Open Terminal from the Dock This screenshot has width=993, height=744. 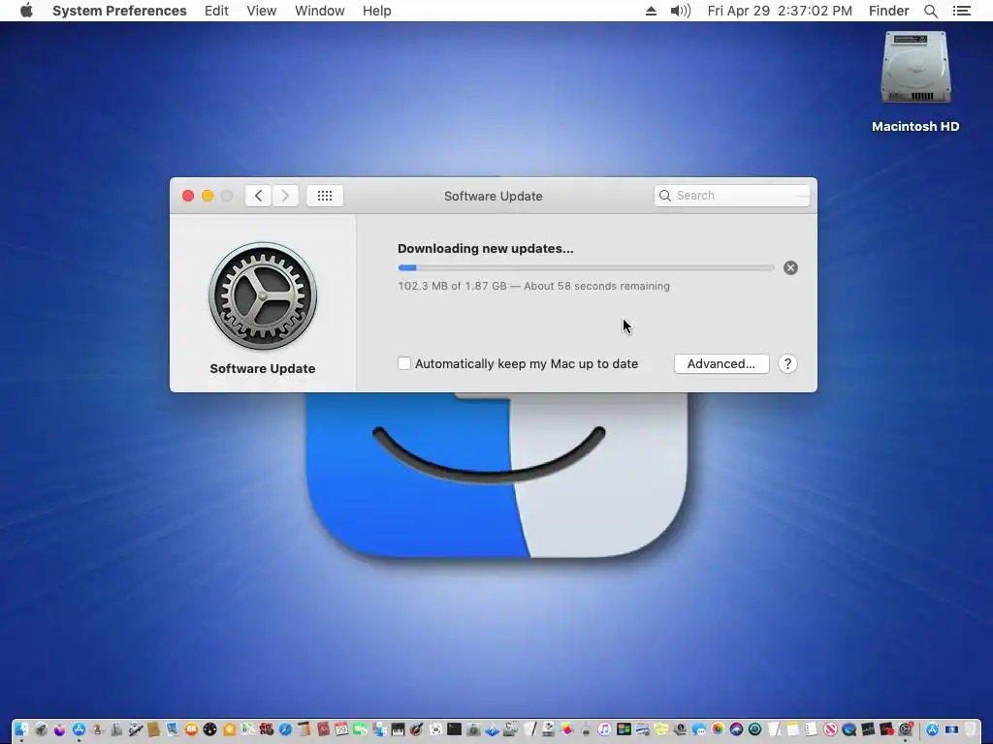(454, 729)
